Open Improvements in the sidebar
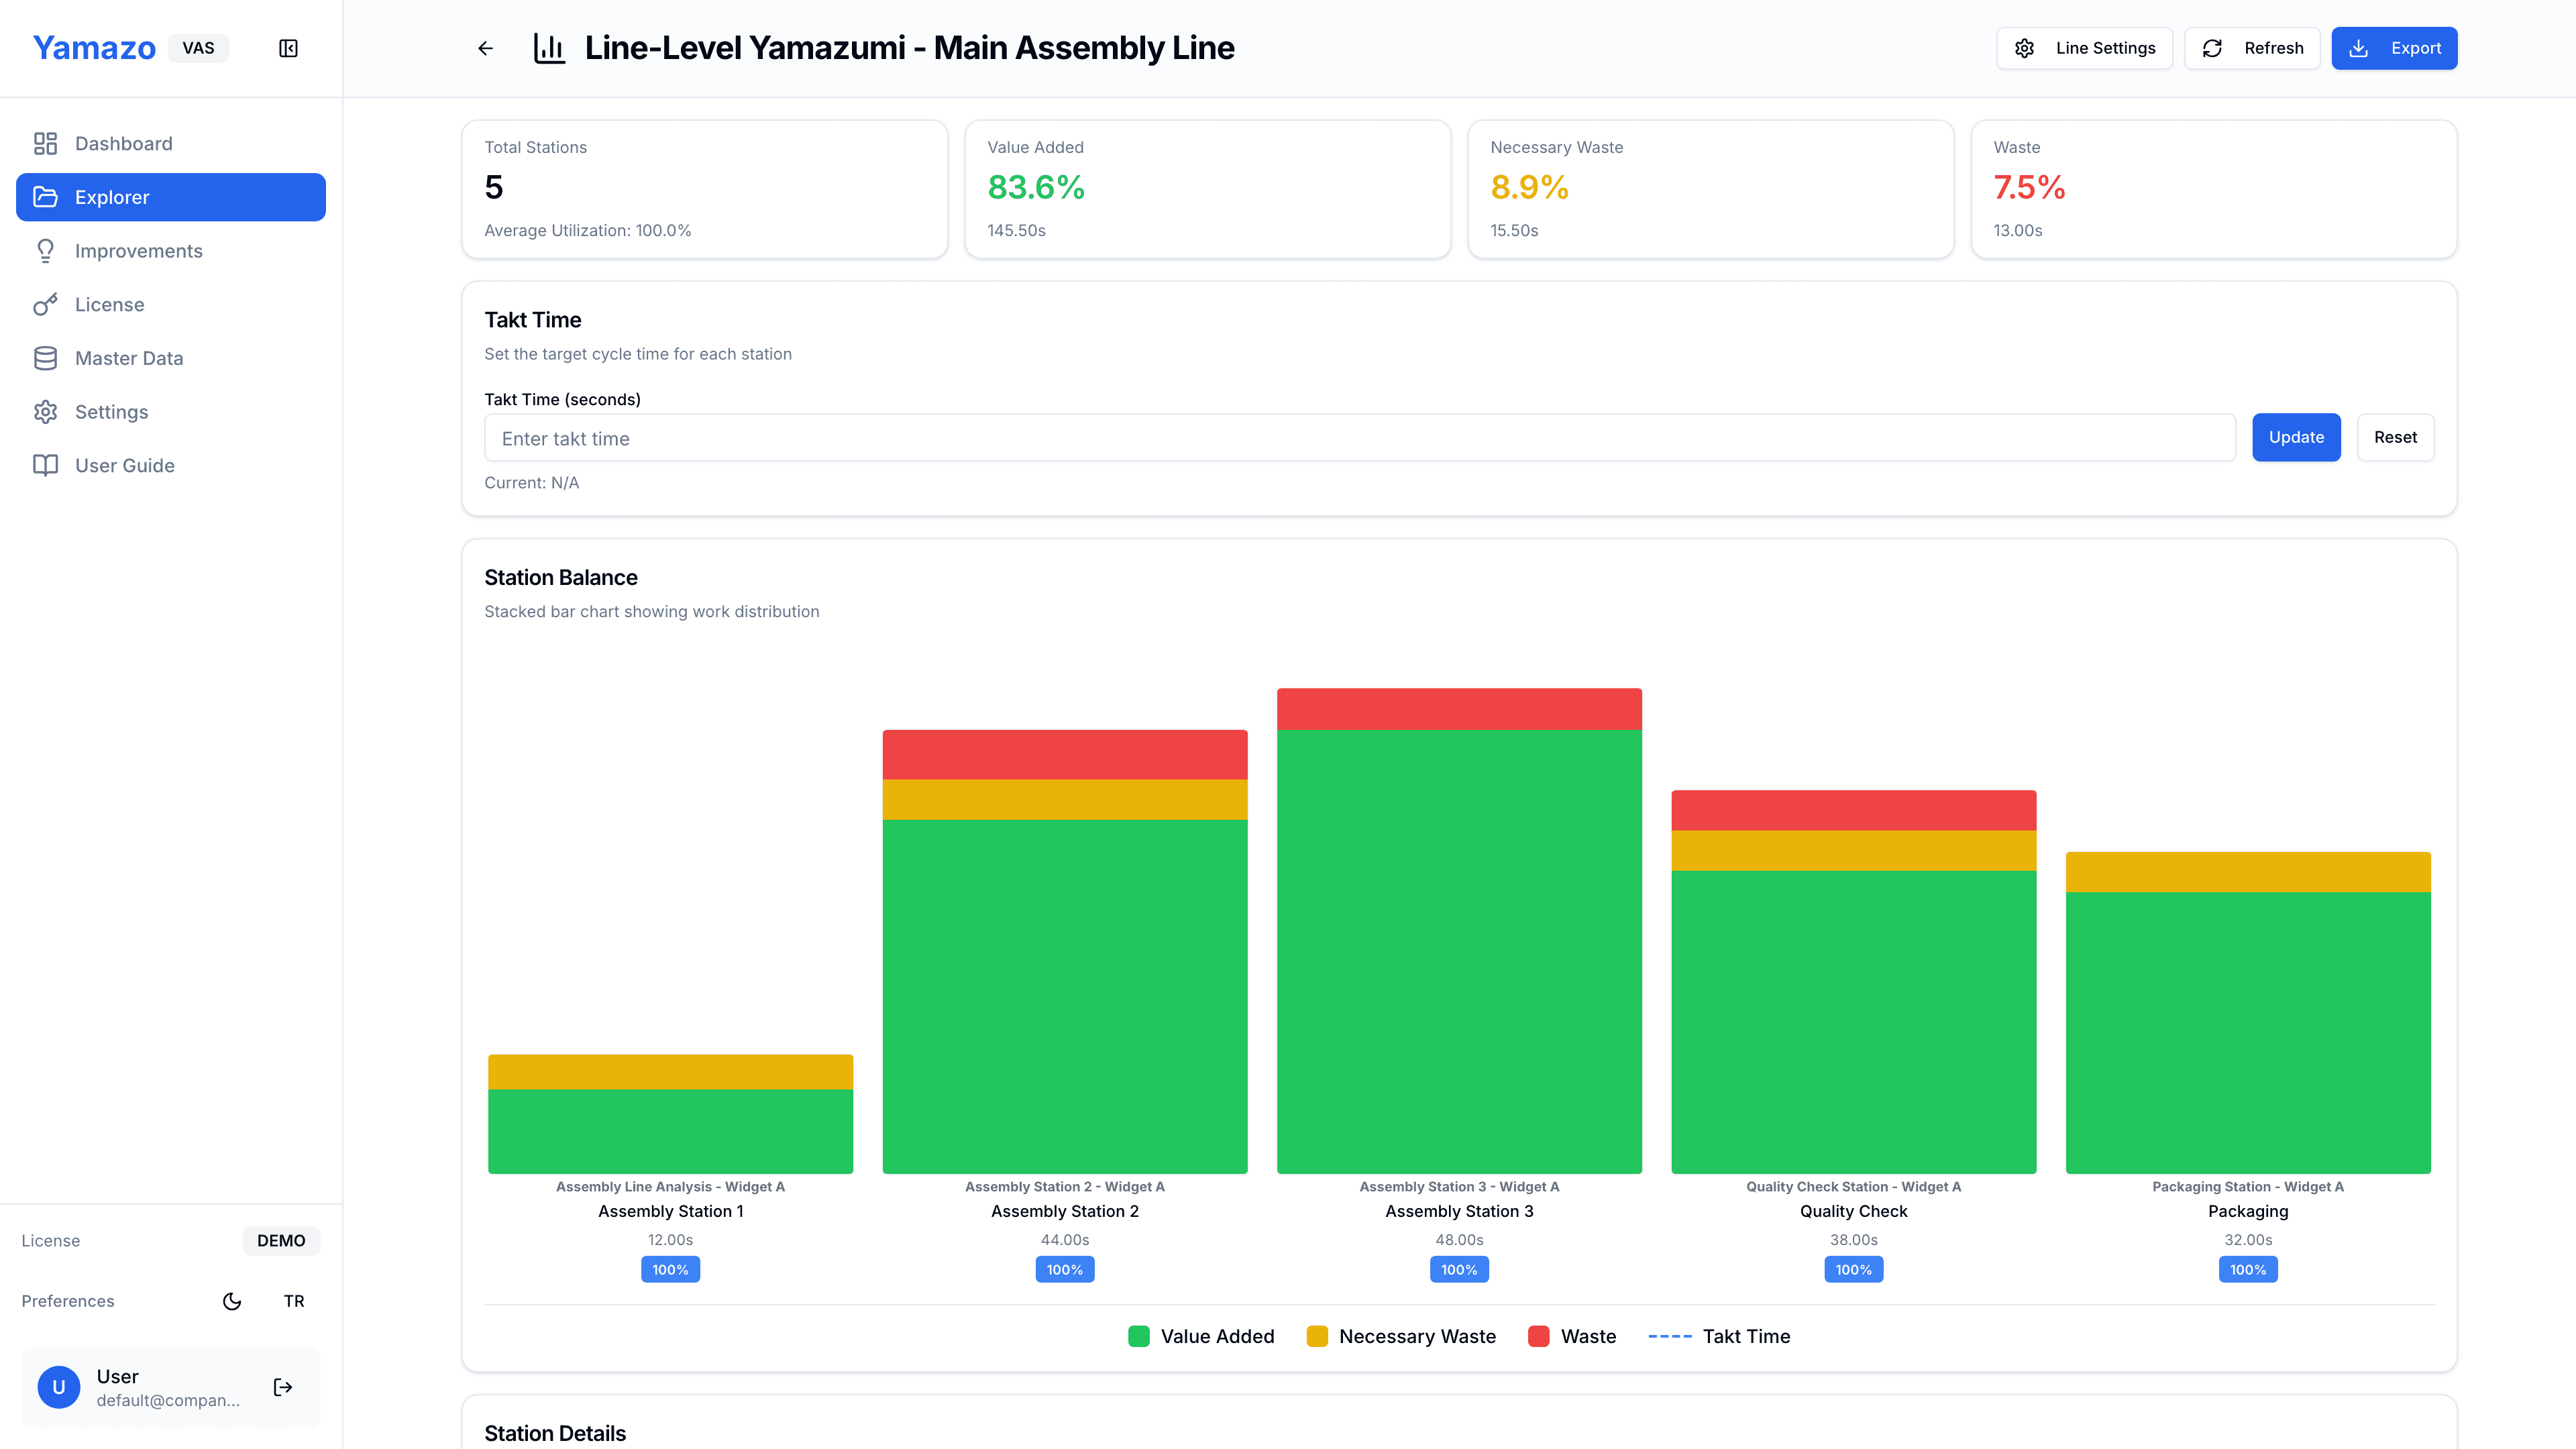 (138, 251)
